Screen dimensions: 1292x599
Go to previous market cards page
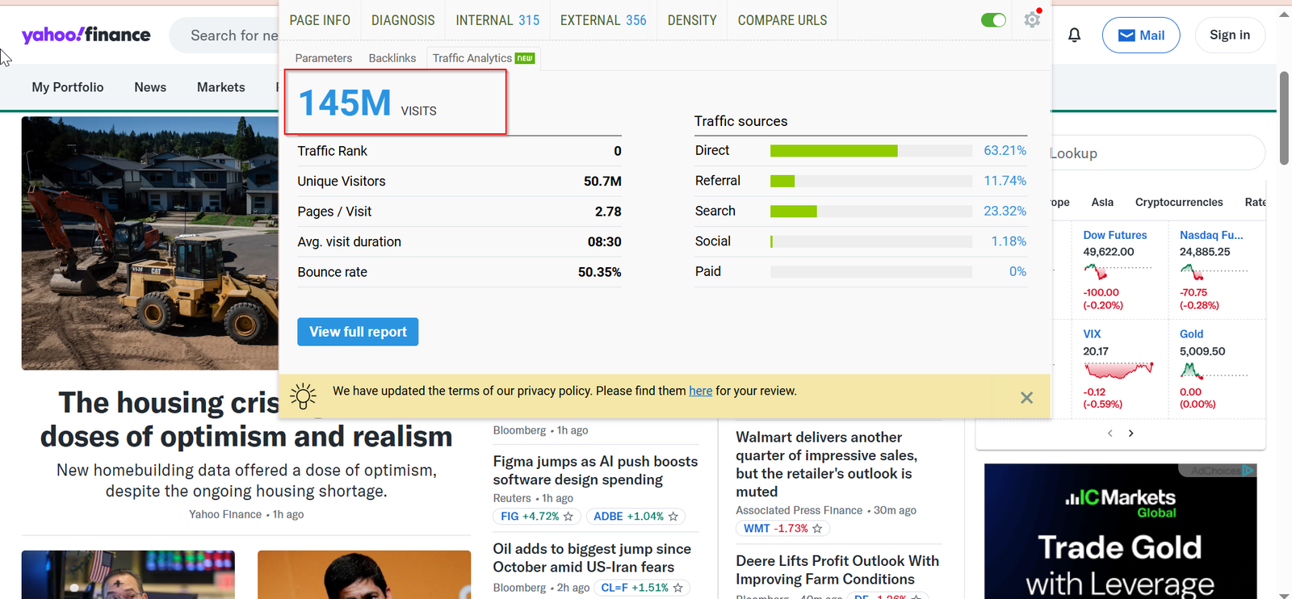[1110, 434]
